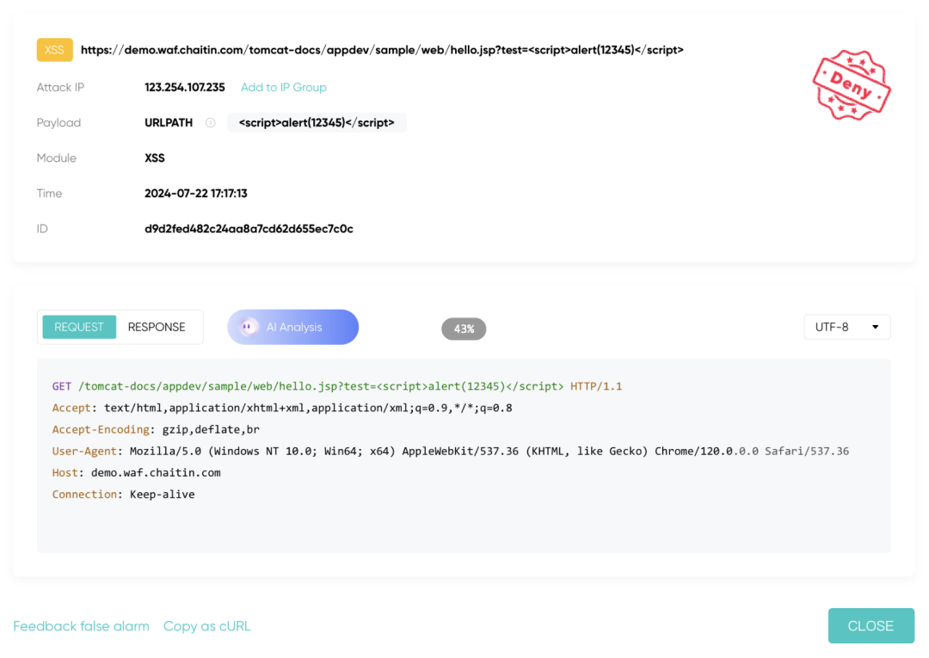Click the AI Analysis robot icon
Viewport: 929px width, 658px height.
pyautogui.click(x=249, y=327)
